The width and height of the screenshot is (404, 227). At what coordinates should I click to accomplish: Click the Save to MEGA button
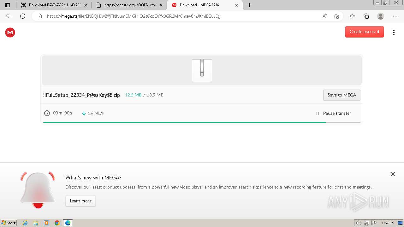point(342,95)
